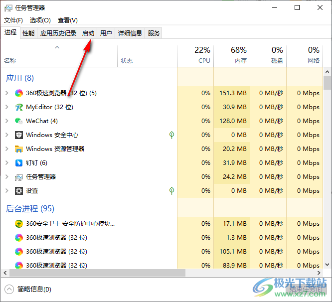This screenshot has width=332, height=302.
Task: Click the WeChat app icon
Action: 19,121
